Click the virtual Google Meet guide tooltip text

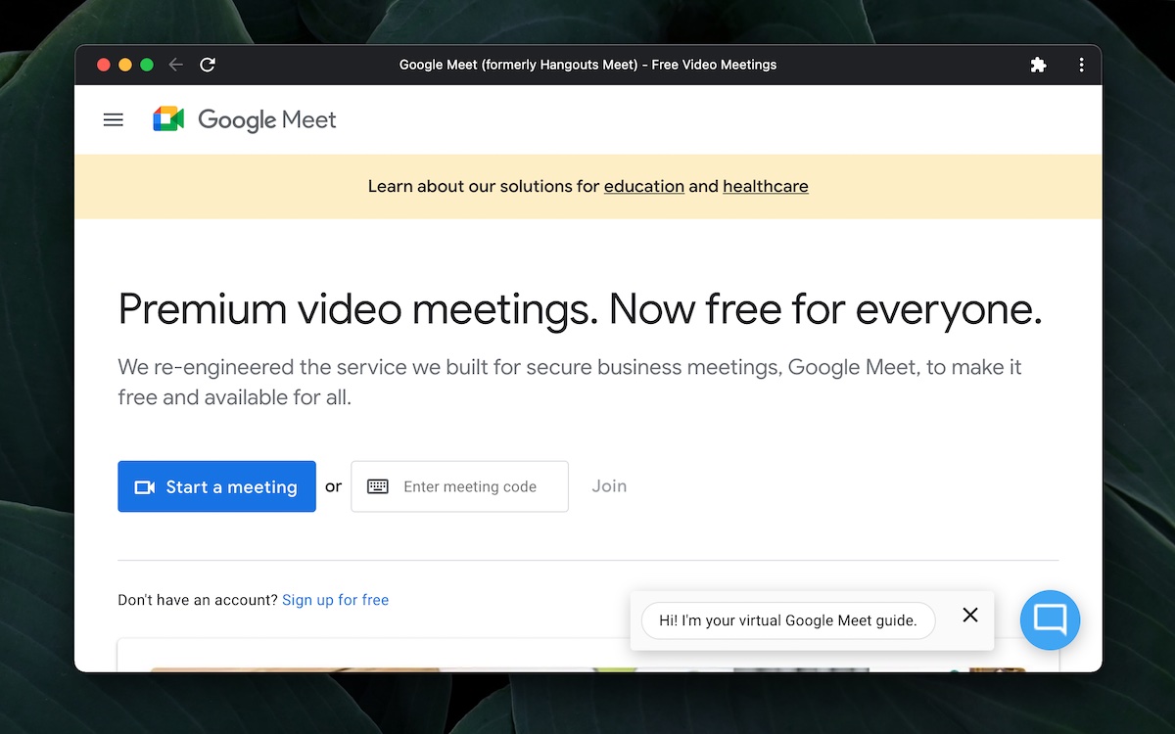[786, 620]
